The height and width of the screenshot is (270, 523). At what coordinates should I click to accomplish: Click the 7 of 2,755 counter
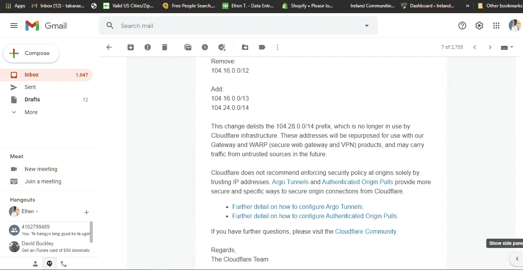click(x=452, y=47)
